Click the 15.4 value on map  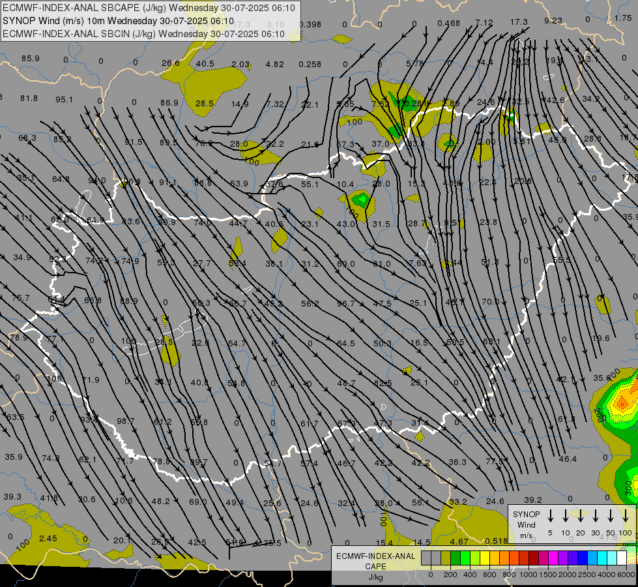coord(384,543)
